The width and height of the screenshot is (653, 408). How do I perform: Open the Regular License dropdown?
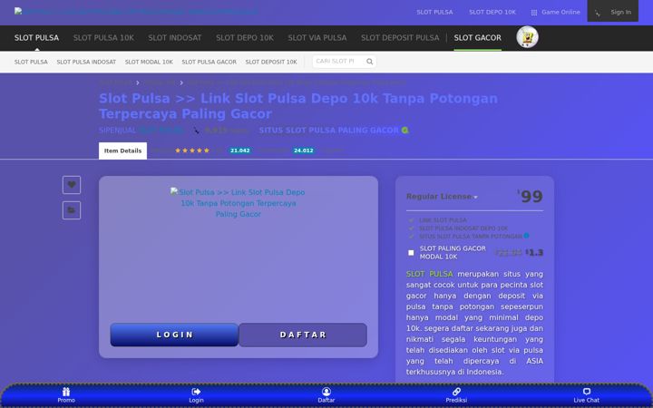coord(442,197)
